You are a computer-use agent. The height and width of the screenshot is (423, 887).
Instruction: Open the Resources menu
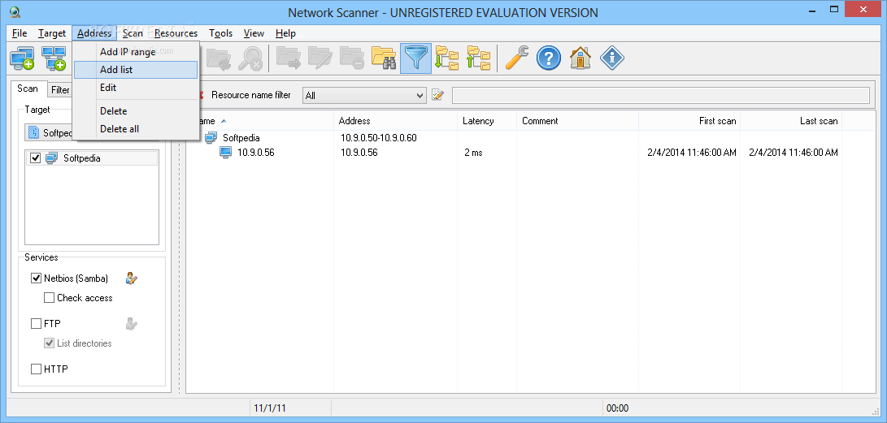pos(176,33)
